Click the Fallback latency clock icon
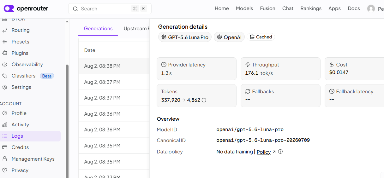 (x=332, y=91)
